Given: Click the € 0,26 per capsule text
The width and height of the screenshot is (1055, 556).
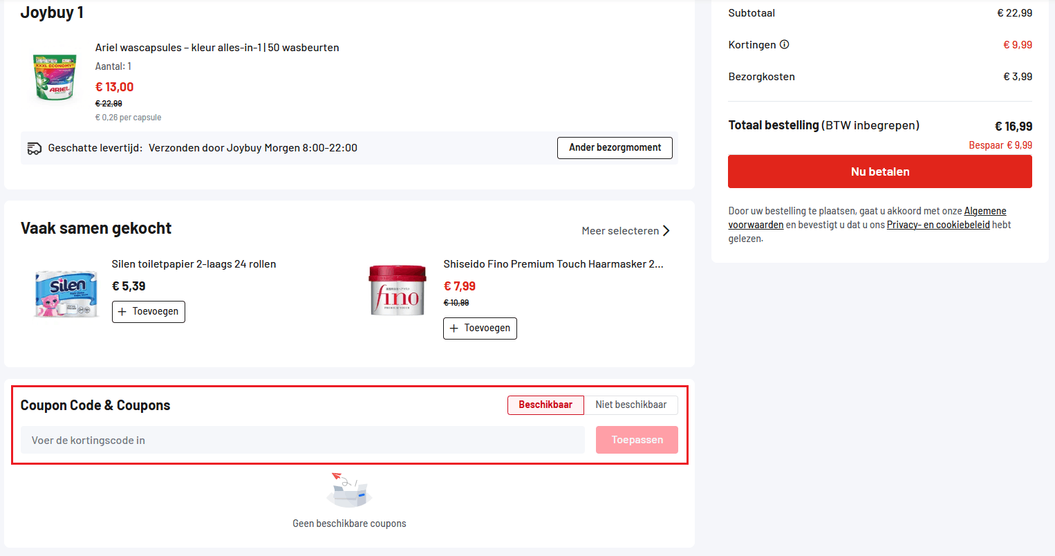Looking at the screenshot, I should [128, 118].
